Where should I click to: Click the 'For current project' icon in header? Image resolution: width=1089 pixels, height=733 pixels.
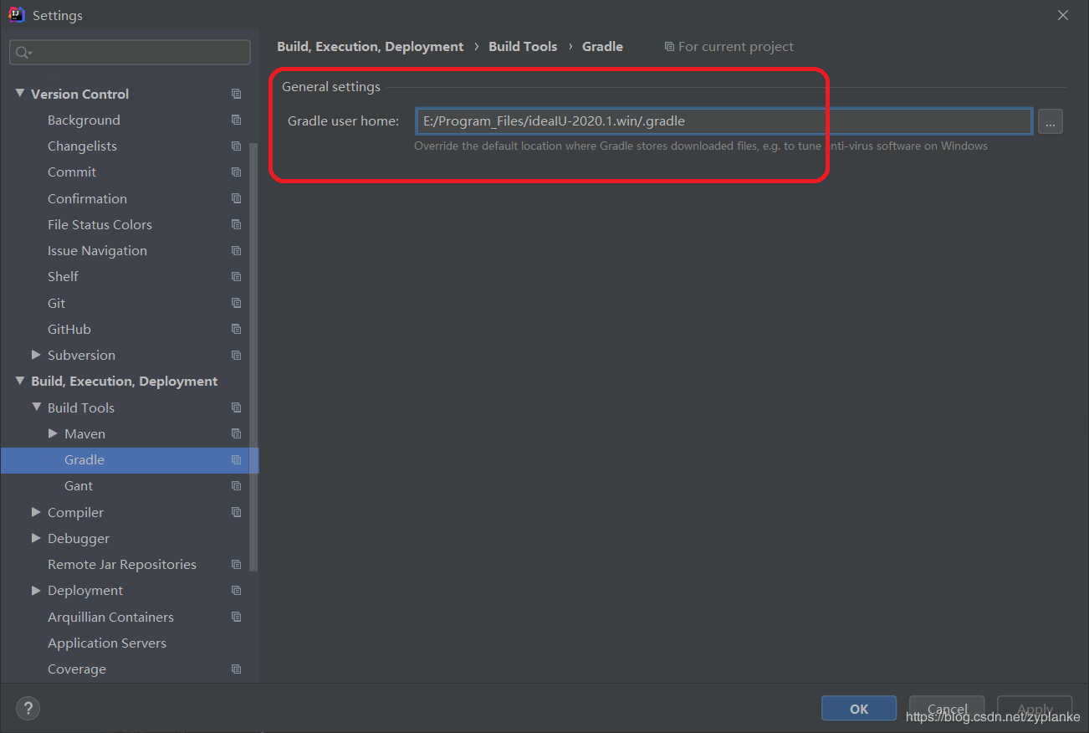[x=669, y=47]
